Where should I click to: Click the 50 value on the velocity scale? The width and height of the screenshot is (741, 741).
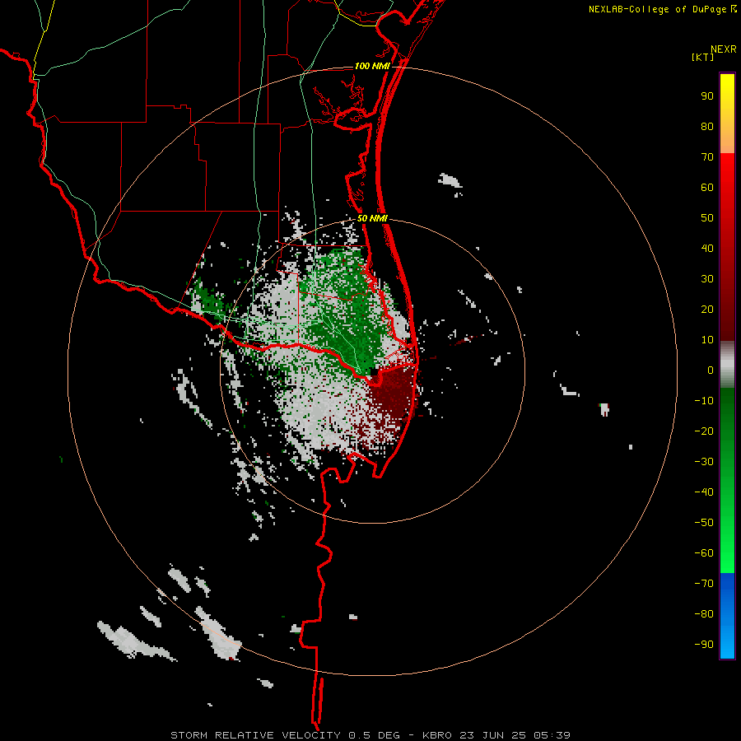point(707,218)
